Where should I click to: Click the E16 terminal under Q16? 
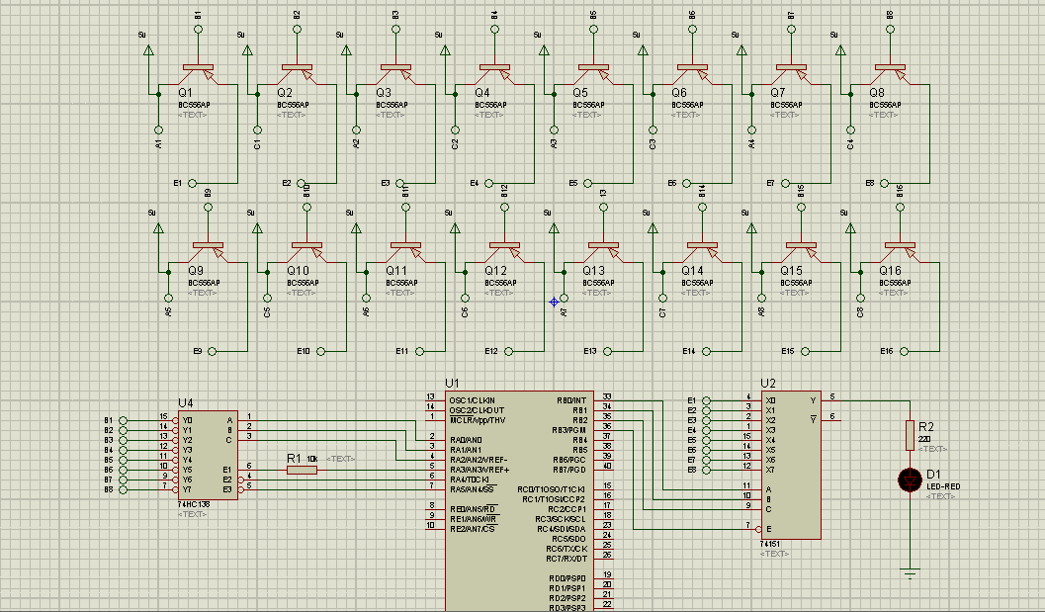coord(905,351)
